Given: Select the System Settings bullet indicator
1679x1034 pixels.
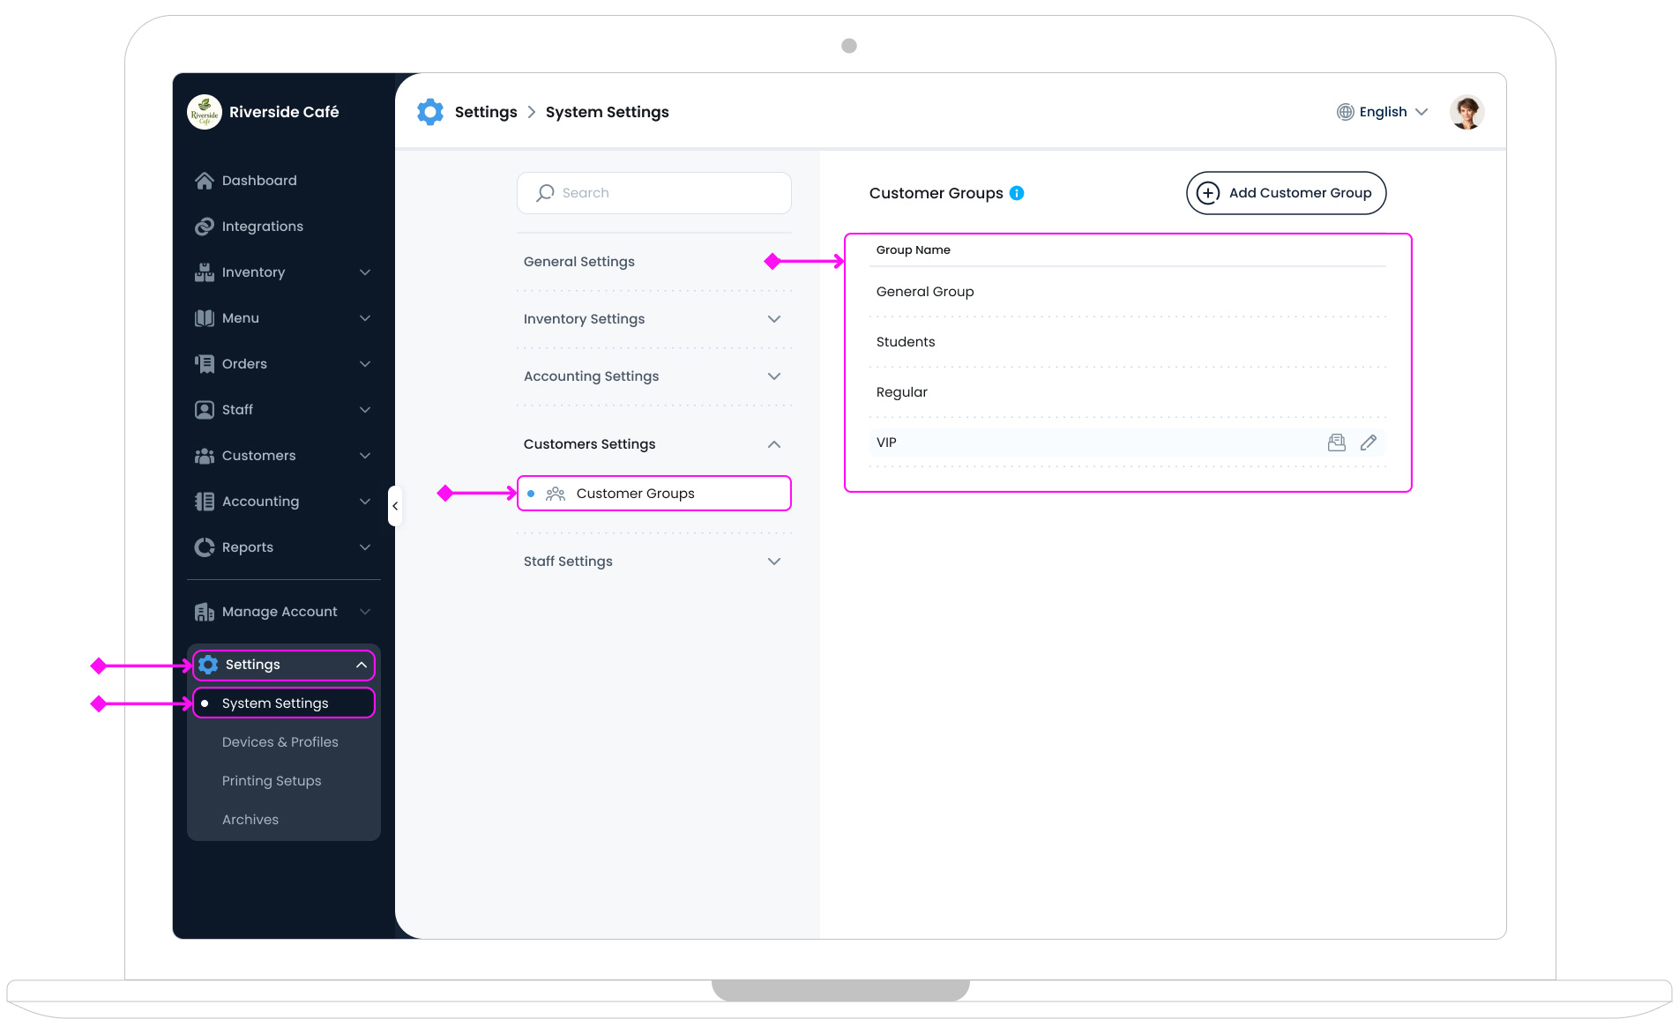Looking at the screenshot, I should (205, 703).
